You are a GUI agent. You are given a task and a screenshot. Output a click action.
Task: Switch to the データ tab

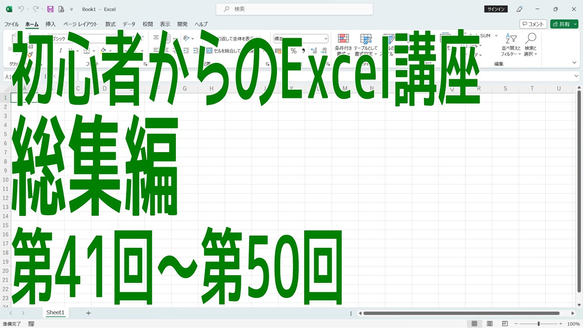click(129, 24)
